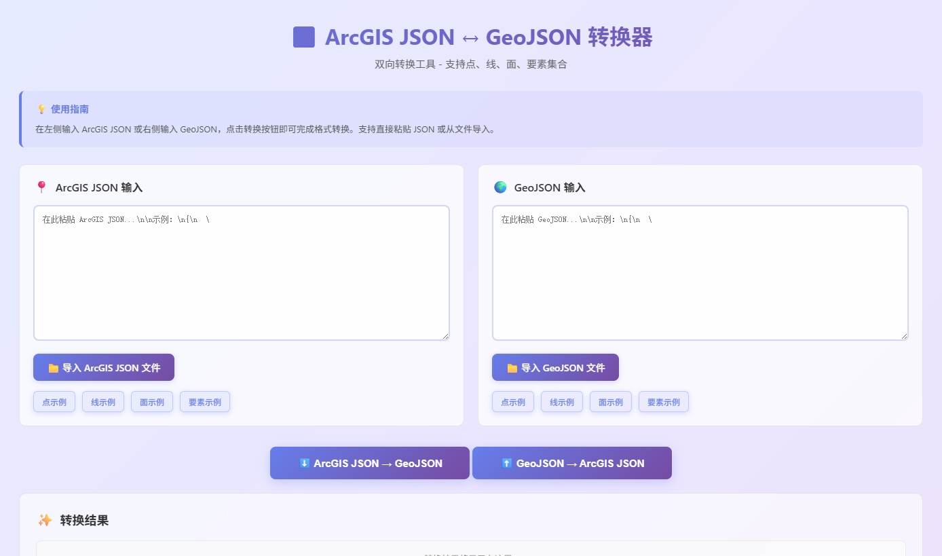Load the GeoJSON 面示例 sample
The height and width of the screenshot is (556, 942).
[611, 402]
